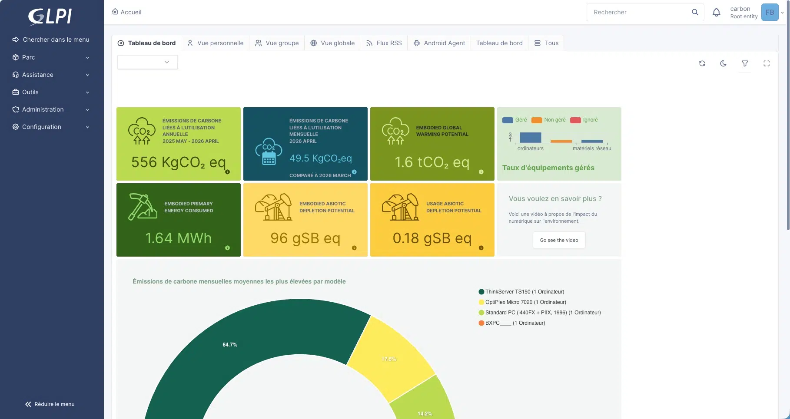790x419 pixels.
Task: Open the Tous tab
Action: coord(546,43)
